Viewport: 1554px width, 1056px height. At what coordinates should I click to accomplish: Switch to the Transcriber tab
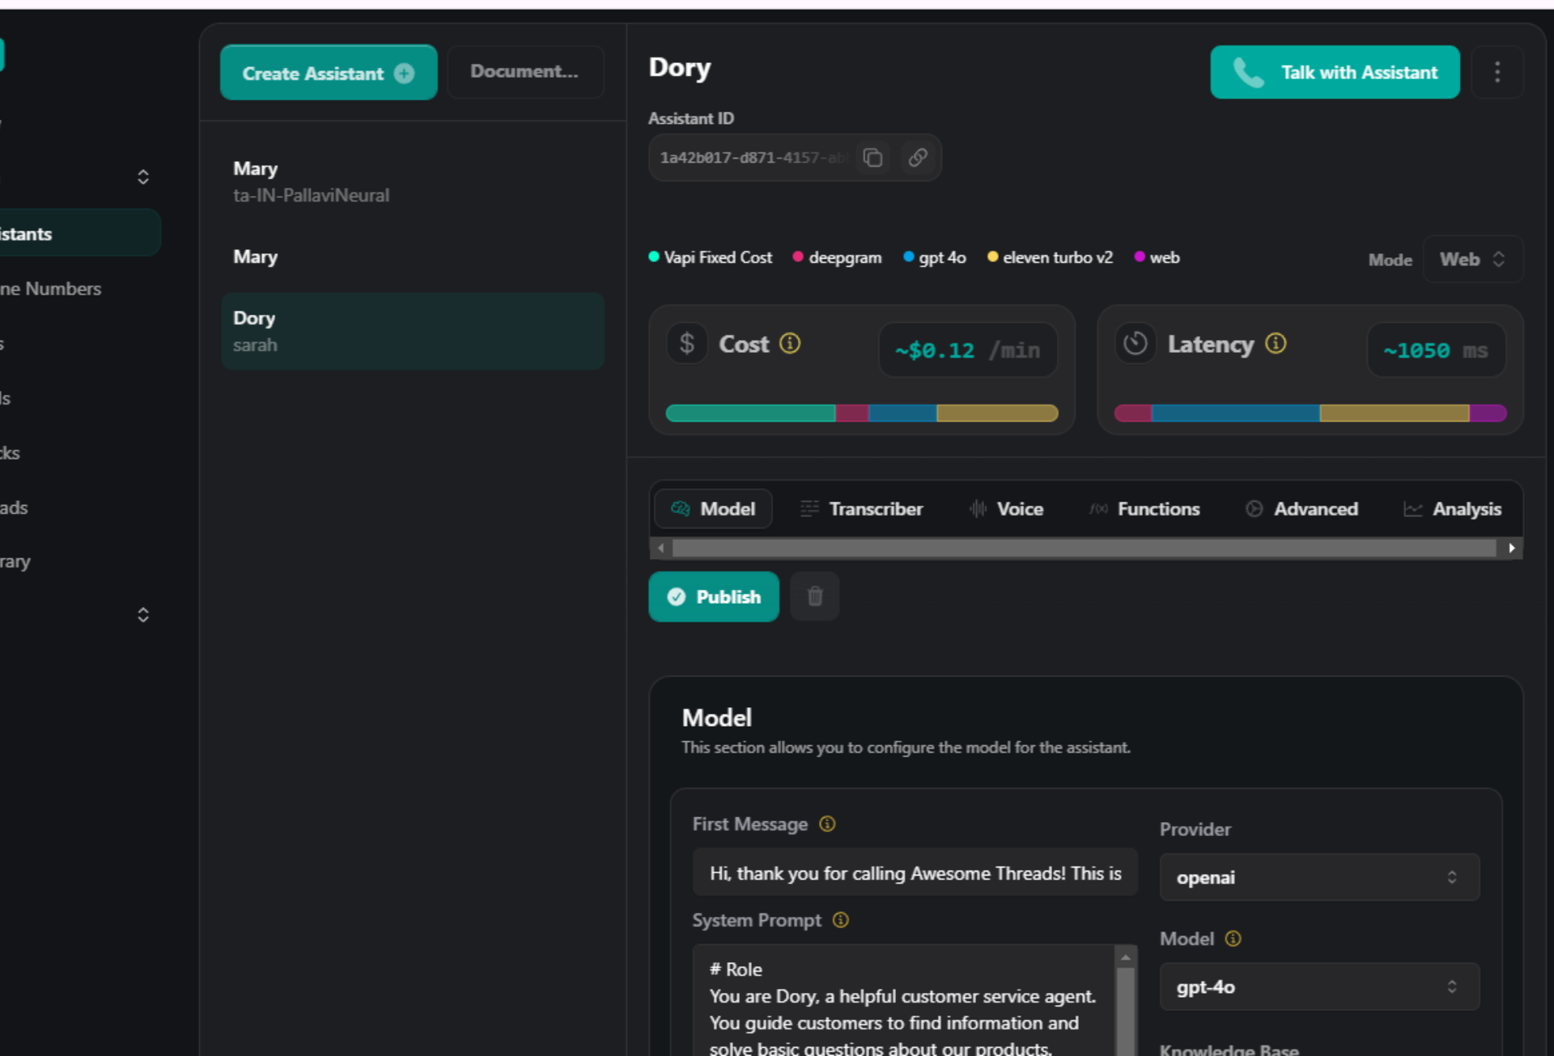[861, 509]
